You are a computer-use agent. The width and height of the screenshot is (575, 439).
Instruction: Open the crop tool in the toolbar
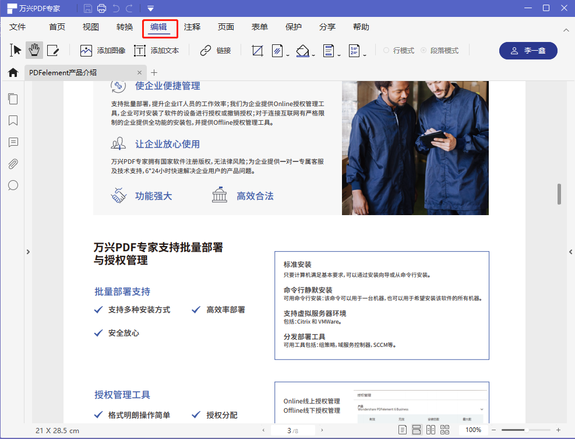click(x=257, y=51)
